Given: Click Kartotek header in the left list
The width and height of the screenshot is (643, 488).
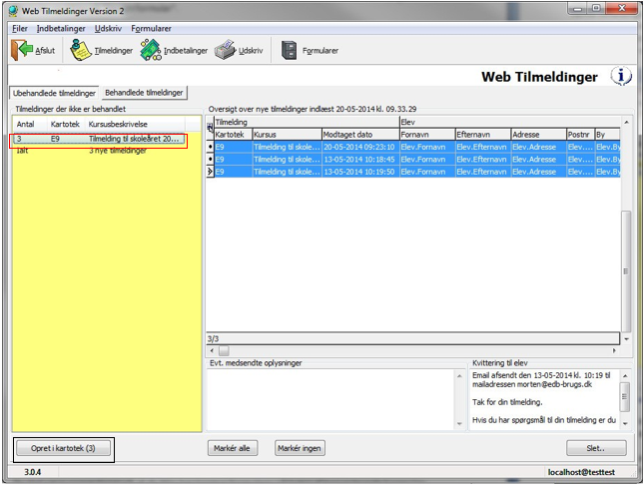Looking at the screenshot, I should point(66,124).
